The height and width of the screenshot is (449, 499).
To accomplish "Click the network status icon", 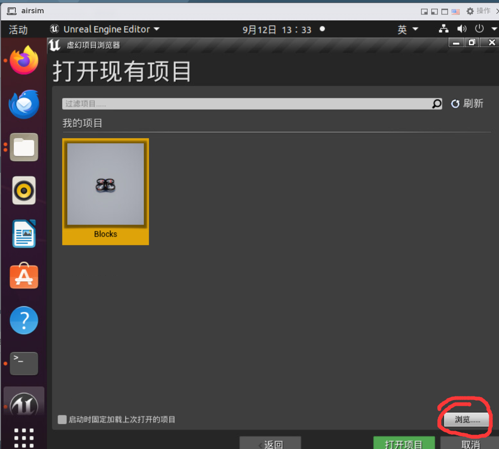I will (443, 29).
